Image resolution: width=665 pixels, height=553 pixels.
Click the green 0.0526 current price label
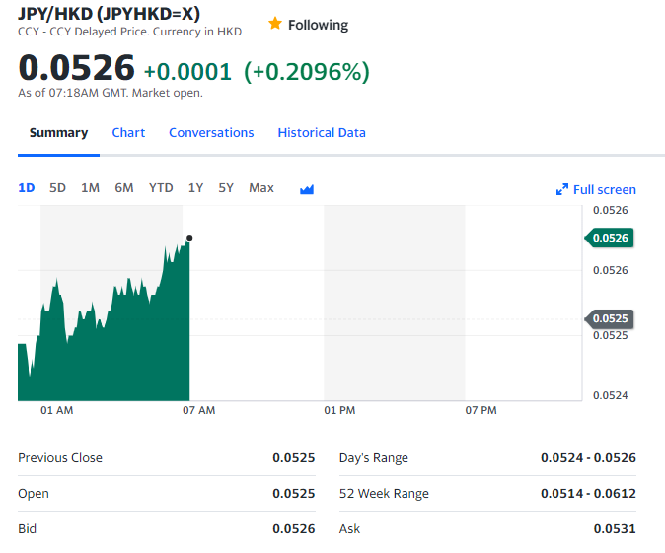click(611, 238)
